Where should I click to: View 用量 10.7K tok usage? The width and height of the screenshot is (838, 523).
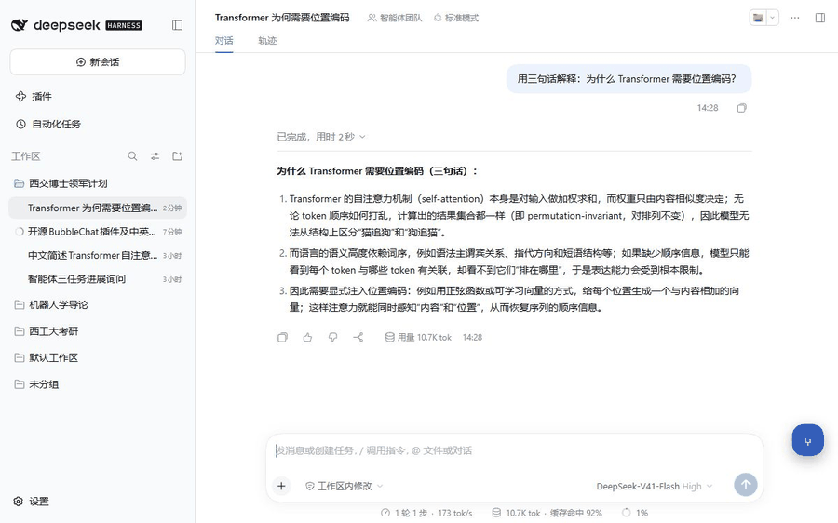[418, 337]
